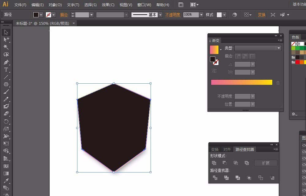Activate the Paintbrush tool

[6, 92]
